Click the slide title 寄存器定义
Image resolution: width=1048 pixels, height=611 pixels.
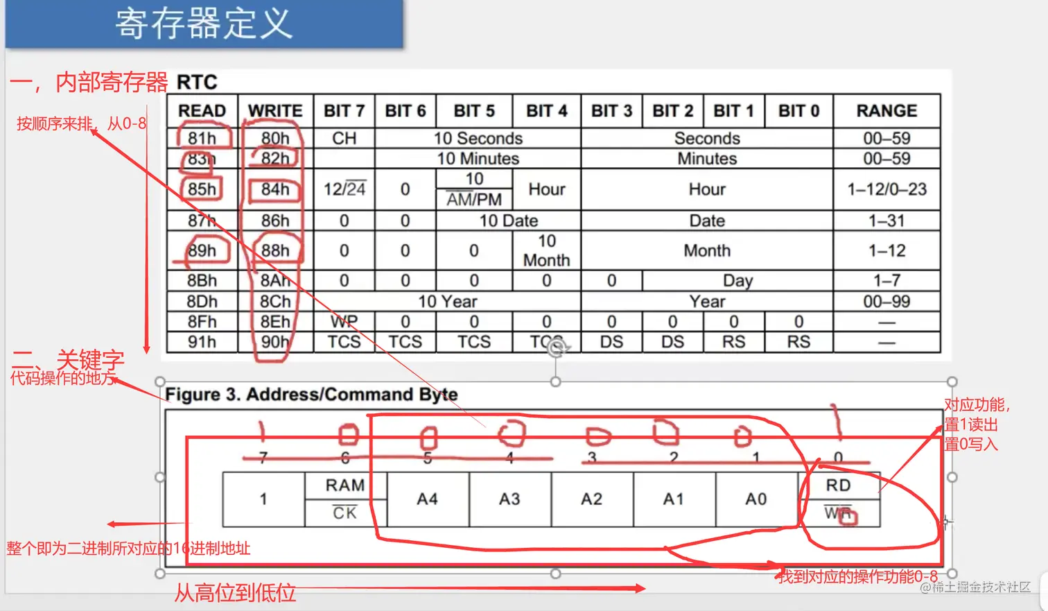click(x=204, y=24)
